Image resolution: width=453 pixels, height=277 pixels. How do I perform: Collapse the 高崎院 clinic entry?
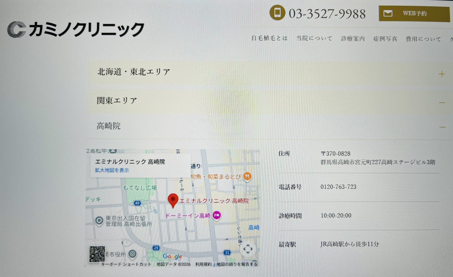(x=270, y=126)
